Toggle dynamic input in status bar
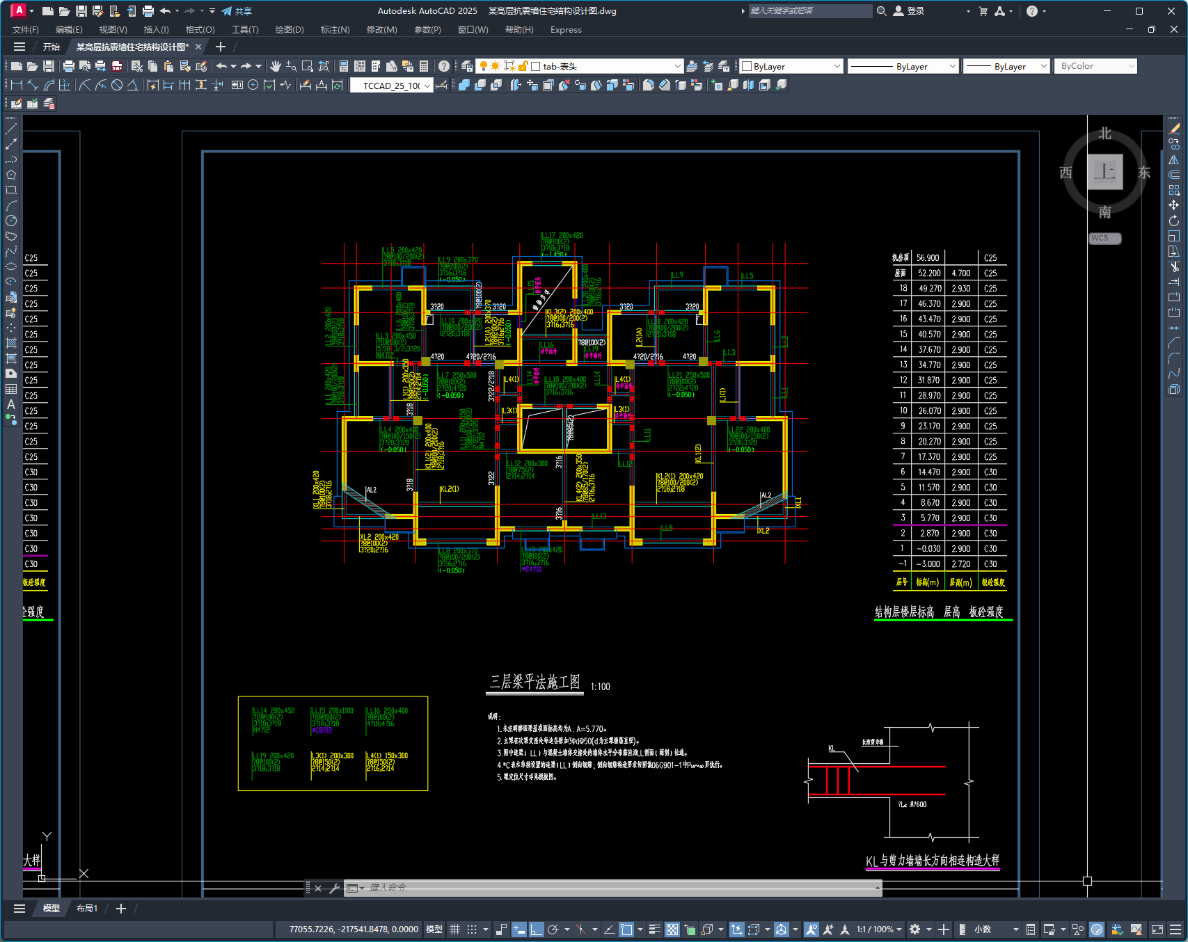The width and height of the screenshot is (1188, 942). click(x=518, y=929)
